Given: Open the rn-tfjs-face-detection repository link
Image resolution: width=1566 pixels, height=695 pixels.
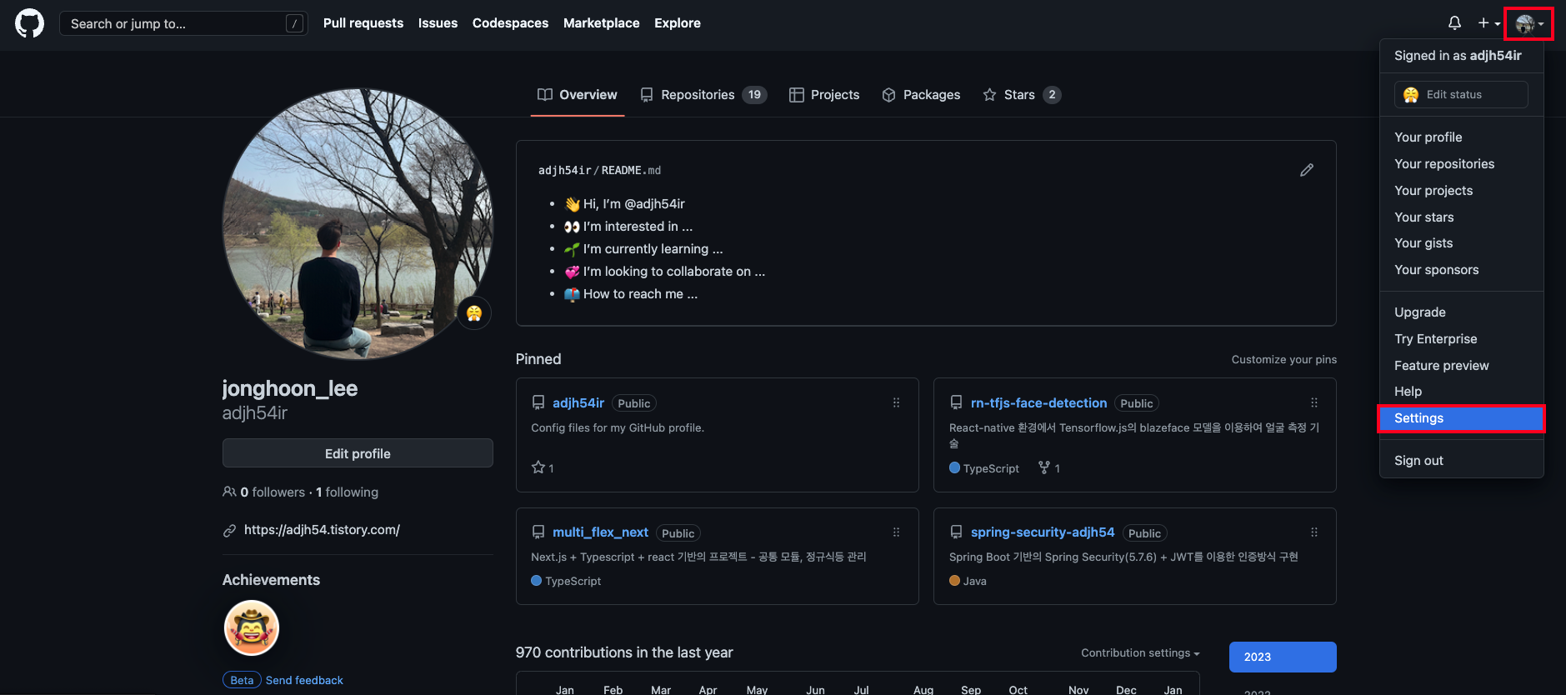Looking at the screenshot, I should click(x=1038, y=402).
